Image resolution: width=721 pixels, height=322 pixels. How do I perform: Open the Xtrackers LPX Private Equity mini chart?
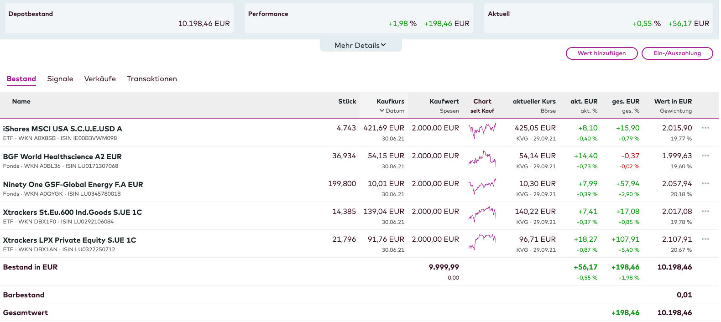coord(482,242)
